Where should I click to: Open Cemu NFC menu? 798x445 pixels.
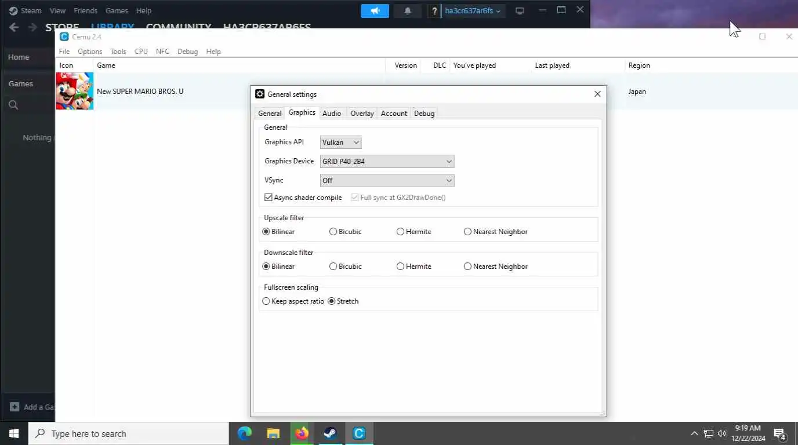point(162,52)
